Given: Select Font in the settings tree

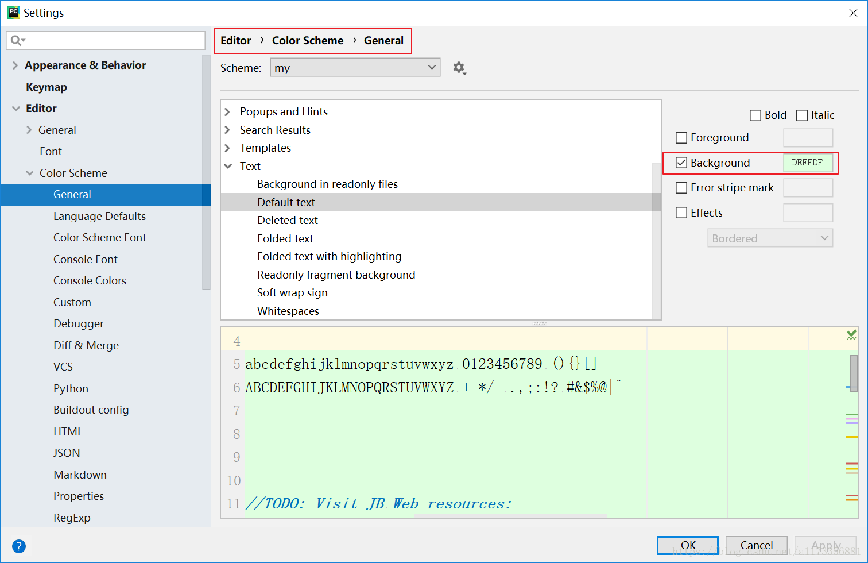Looking at the screenshot, I should [51, 152].
